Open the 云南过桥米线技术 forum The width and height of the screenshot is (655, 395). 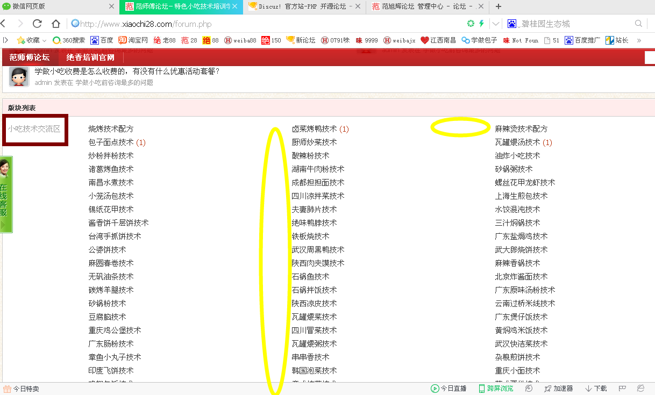(x=525, y=304)
